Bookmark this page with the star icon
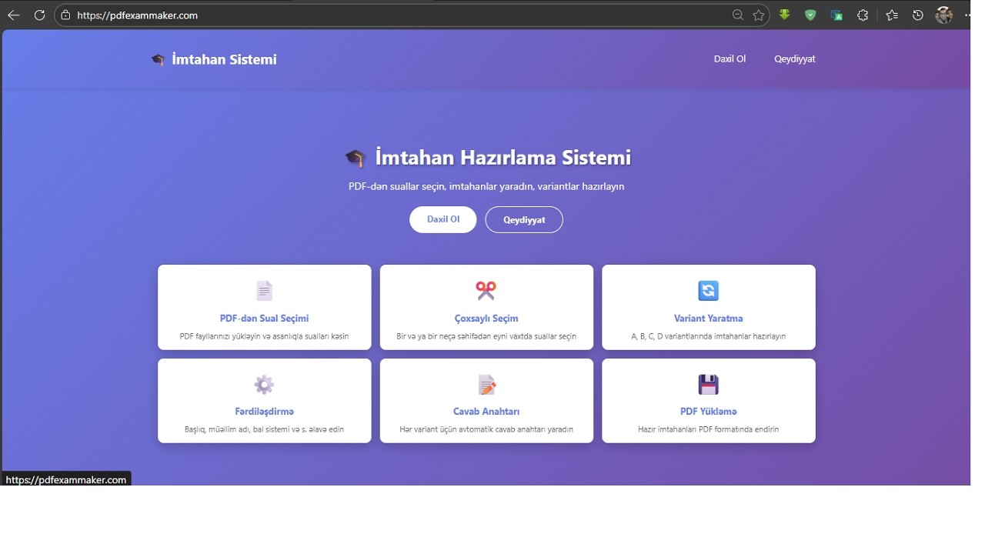This screenshot has width=985, height=554. pos(759,15)
